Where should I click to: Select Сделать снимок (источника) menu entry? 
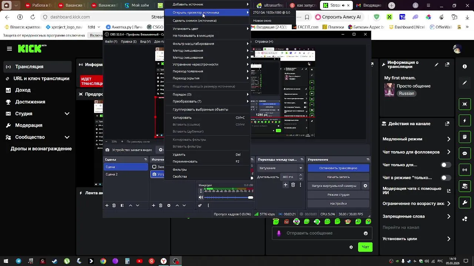click(x=207, y=21)
